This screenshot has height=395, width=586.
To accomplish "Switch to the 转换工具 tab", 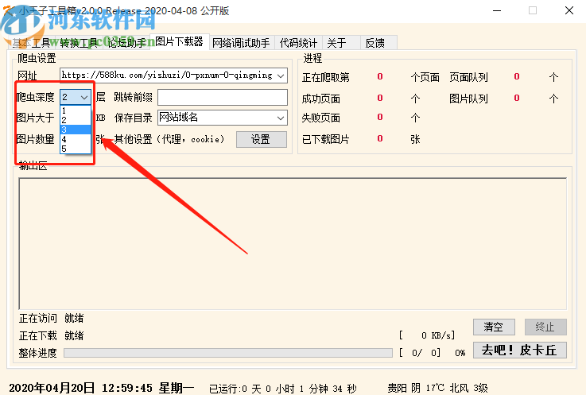I will [79, 43].
